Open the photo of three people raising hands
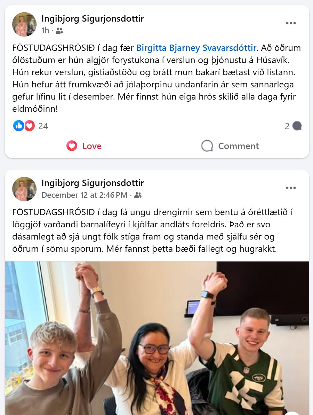313x415 pixels. point(157,338)
